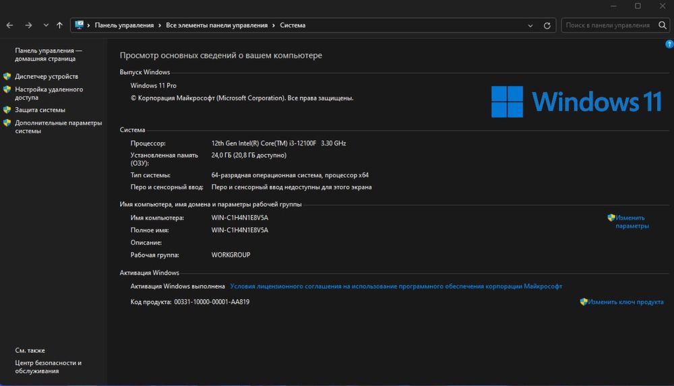Viewport: 674px width, 386px height.
Task: Open 'Панель управления' breadcrumb
Action: pyautogui.click(x=124, y=26)
